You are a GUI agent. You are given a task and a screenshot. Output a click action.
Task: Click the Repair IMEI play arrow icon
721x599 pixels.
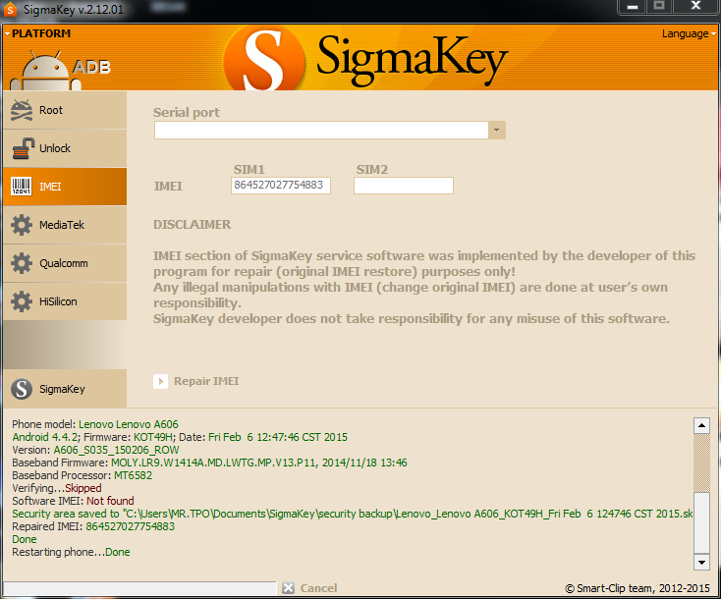point(160,381)
